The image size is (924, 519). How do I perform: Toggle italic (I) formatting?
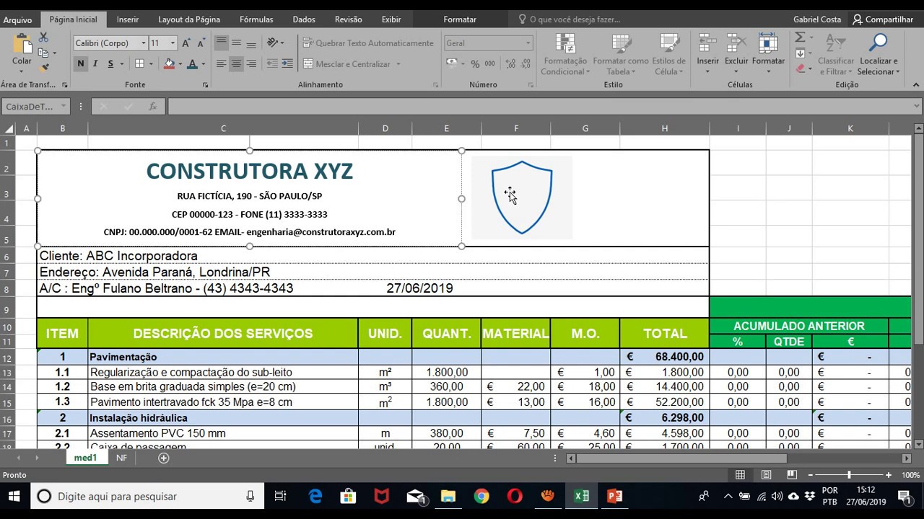pyautogui.click(x=96, y=64)
